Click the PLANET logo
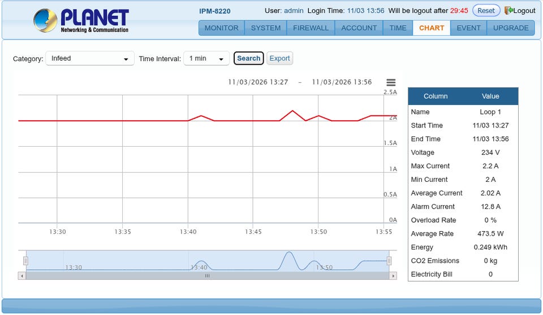 pos(81,20)
